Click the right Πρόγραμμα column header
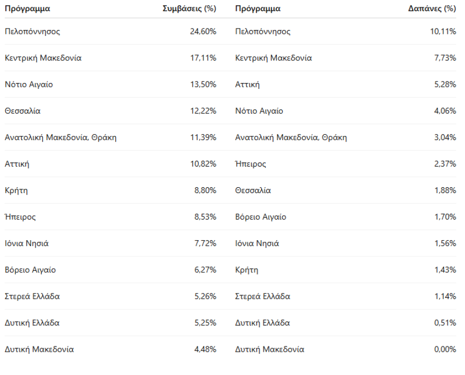Screen dimensions: 465x375 (258, 8)
